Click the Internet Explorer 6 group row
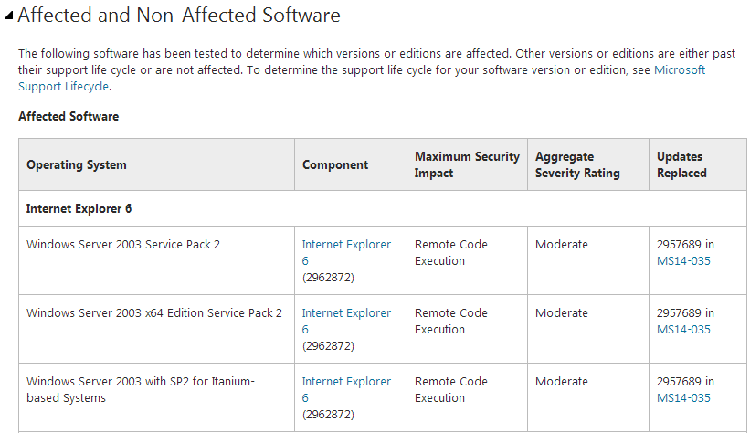This screenshot has width=750, height=433. 79,209
